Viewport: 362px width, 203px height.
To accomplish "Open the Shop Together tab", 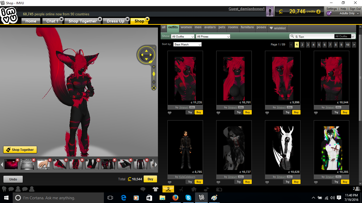I will (83, 21).
